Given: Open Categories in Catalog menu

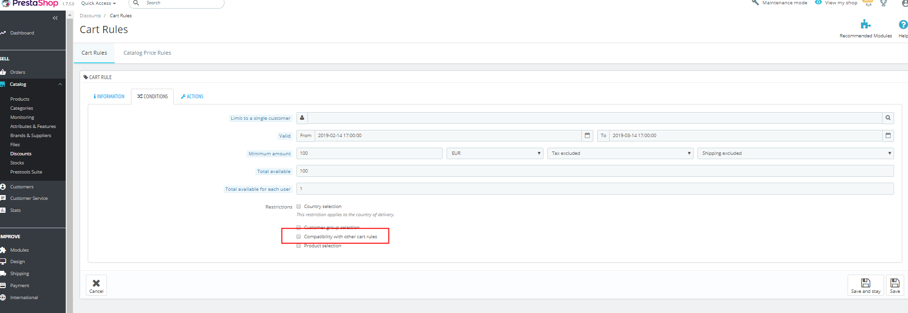Looking at the screenshot, I should pyautogui.click(x=22, y=108).
